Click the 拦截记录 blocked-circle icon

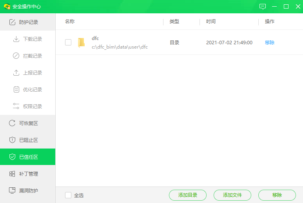[16, 56]
